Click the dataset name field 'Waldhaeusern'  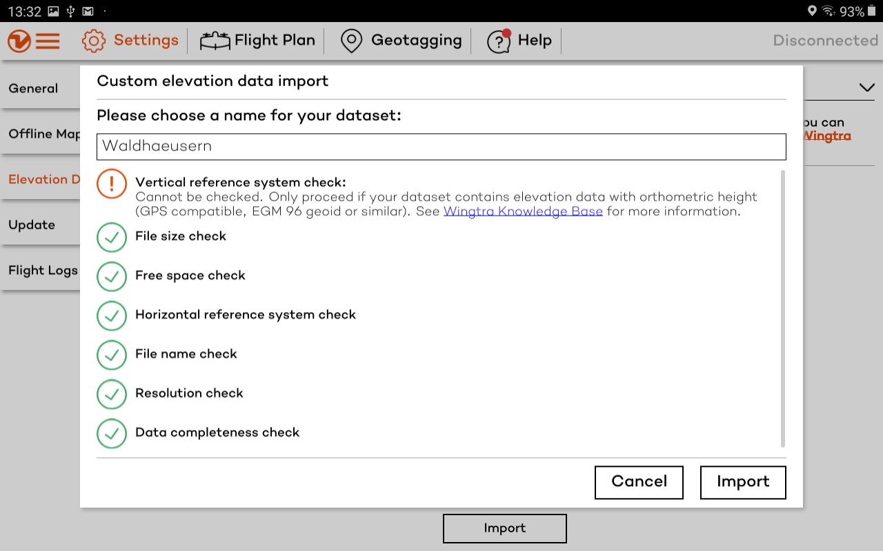[441, 147]
